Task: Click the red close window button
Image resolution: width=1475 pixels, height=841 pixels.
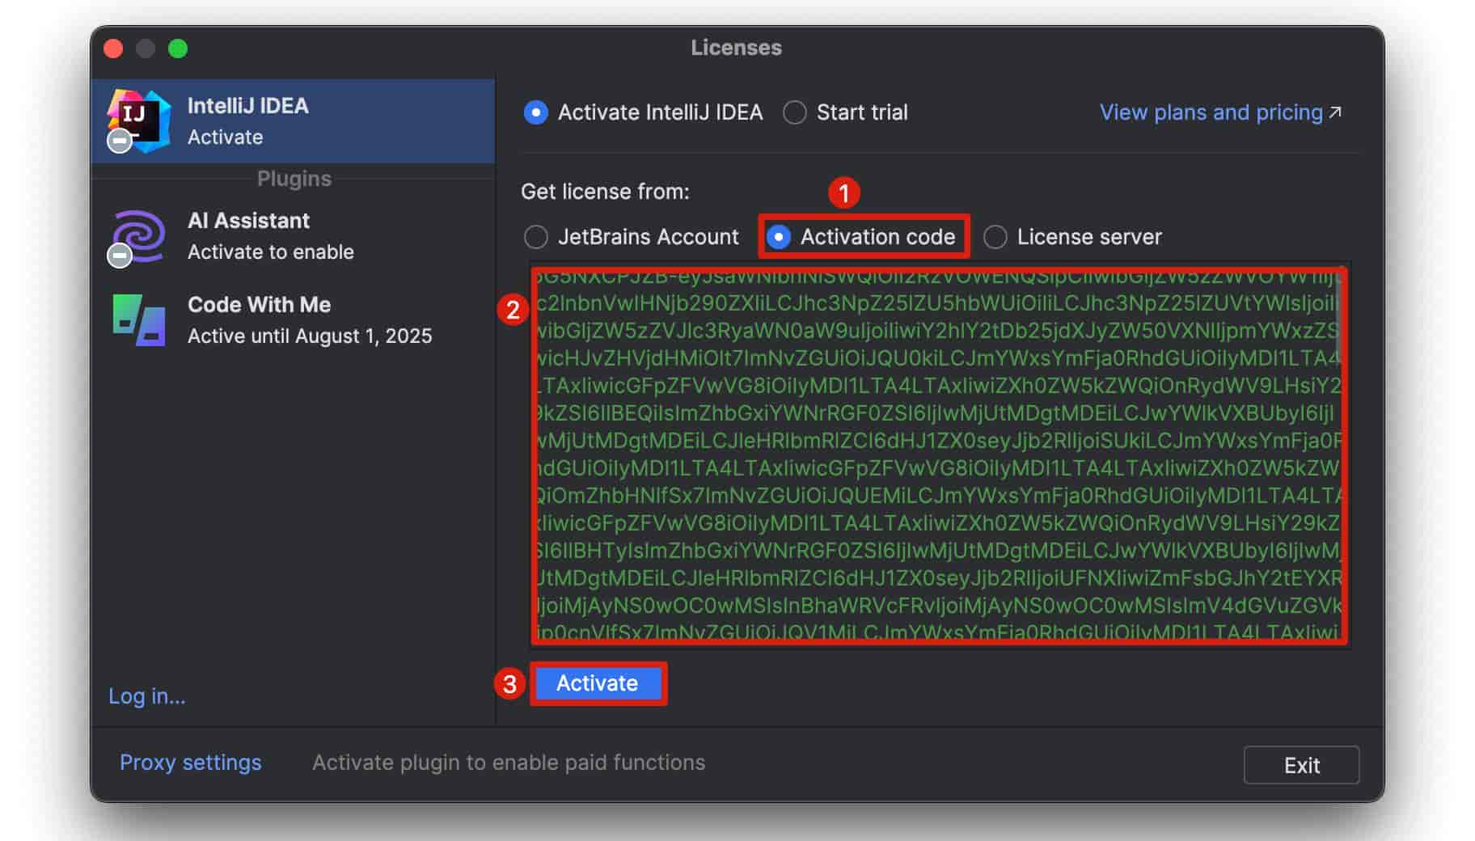Action: click(114, 49)
